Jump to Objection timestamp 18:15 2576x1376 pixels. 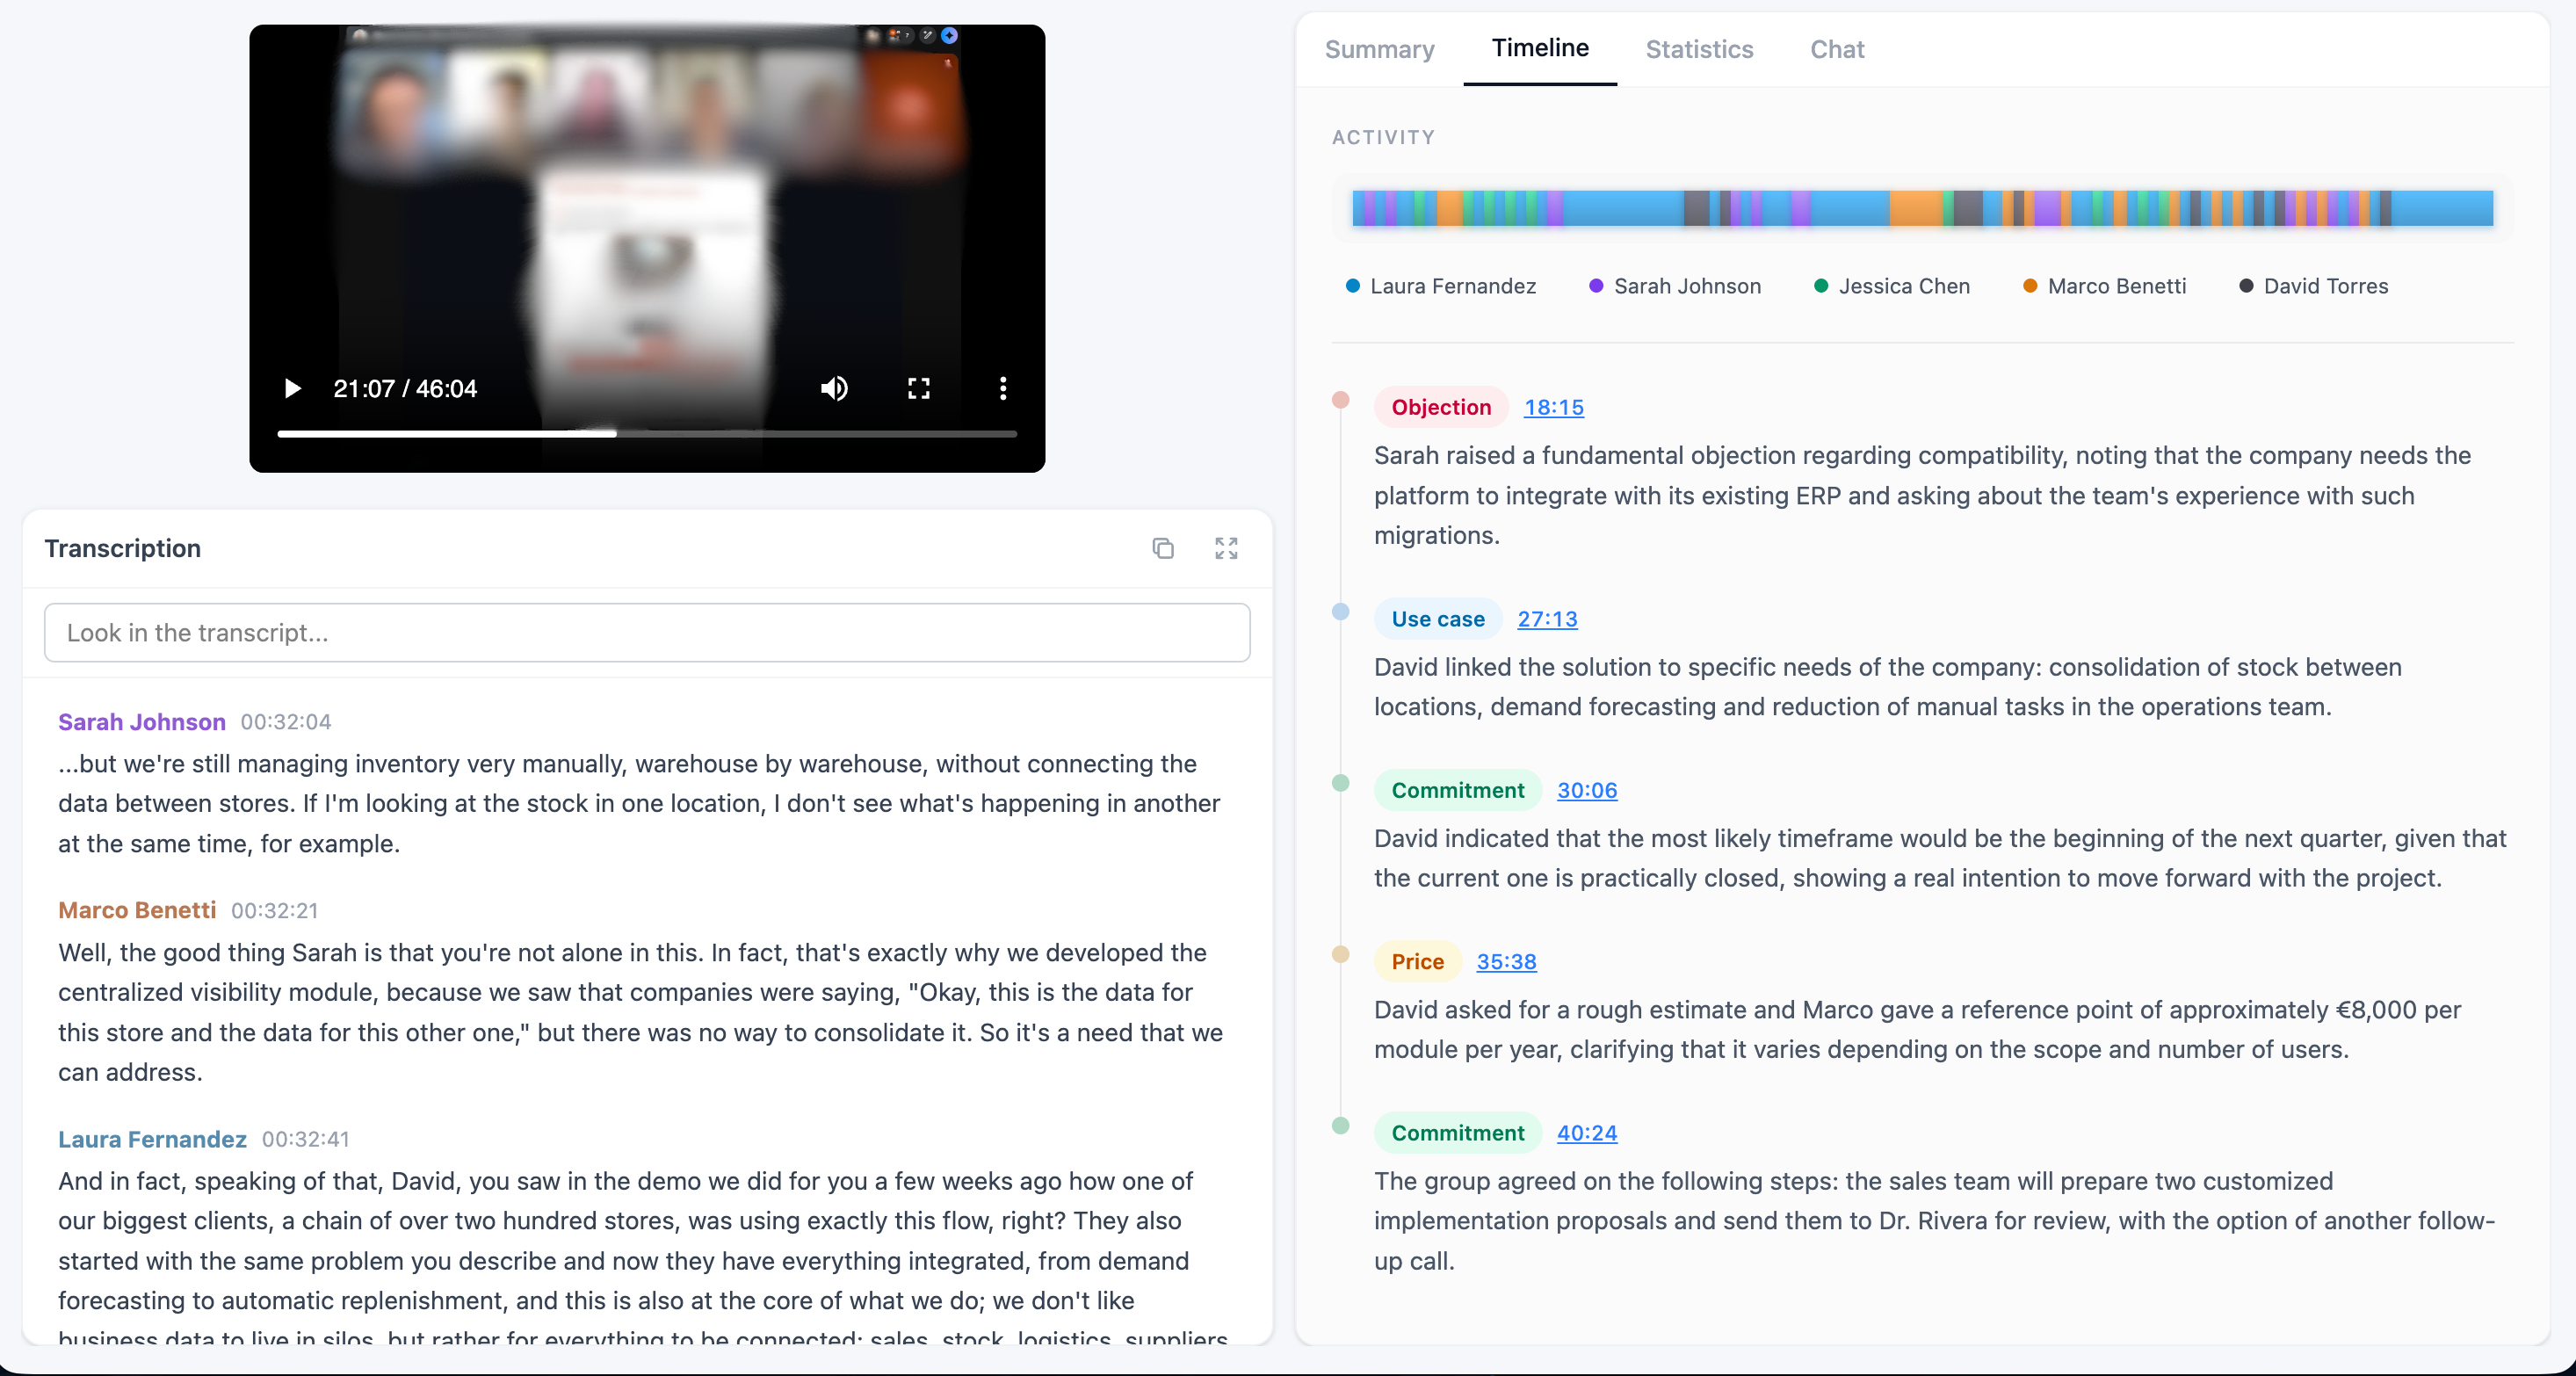pyautogui.click(x=1553, y=407)
